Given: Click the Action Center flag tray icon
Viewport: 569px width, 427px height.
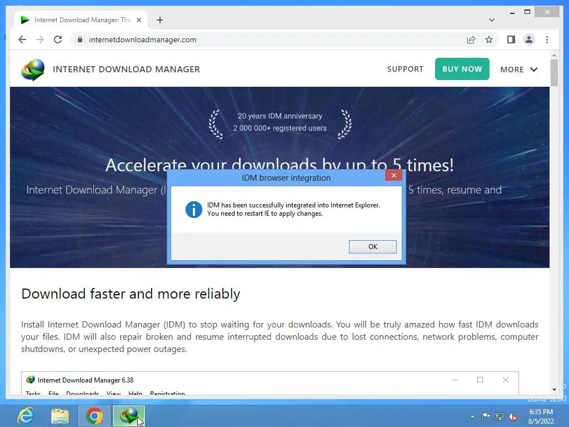Looking at the screenshot, I should [x=486, y=416].
